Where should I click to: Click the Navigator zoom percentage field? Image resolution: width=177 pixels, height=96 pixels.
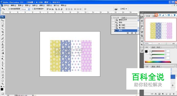click(x=148, y=43)
